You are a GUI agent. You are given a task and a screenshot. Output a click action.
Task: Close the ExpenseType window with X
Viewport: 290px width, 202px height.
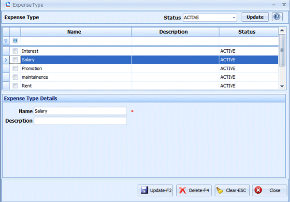pos(284,5)
